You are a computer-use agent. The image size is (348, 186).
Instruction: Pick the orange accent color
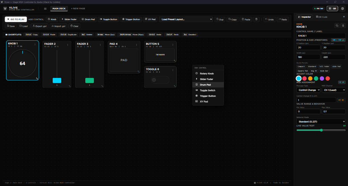310,78
